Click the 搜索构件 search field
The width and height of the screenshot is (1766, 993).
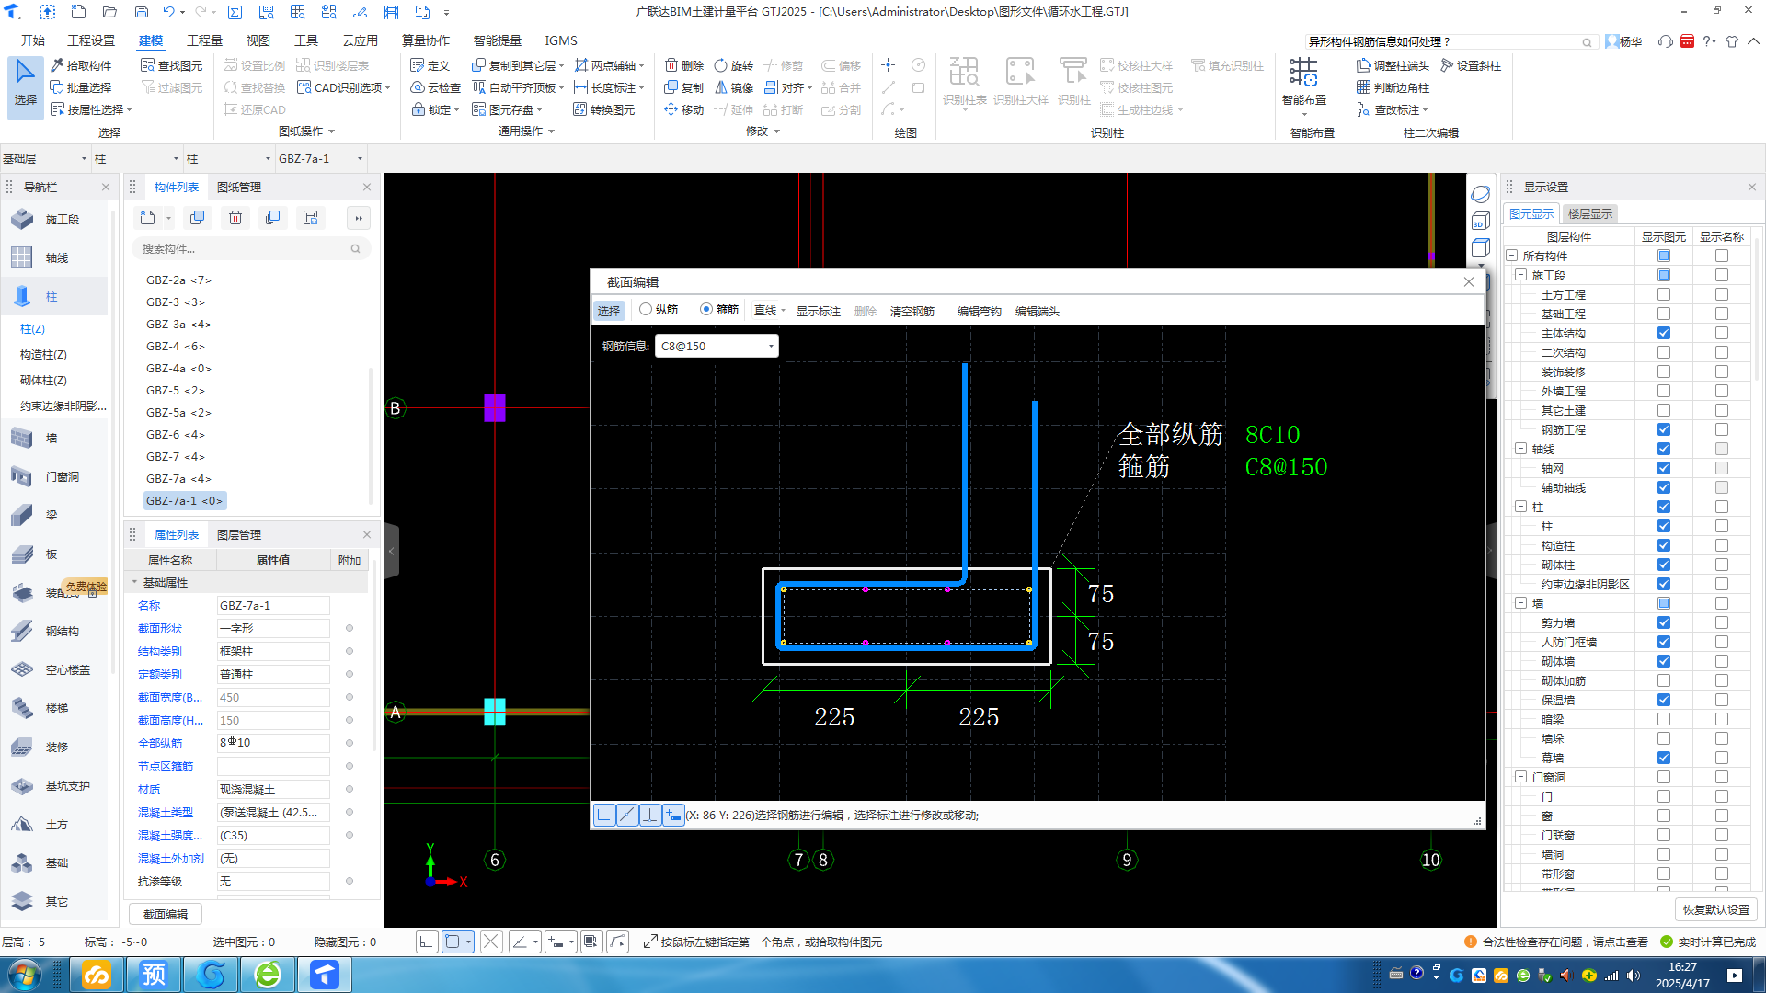(250, 248)
